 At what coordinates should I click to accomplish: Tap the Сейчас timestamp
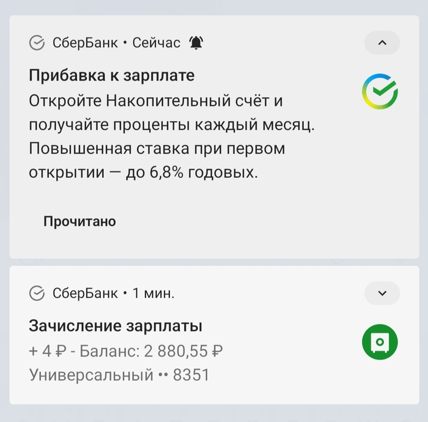(156, 43)
